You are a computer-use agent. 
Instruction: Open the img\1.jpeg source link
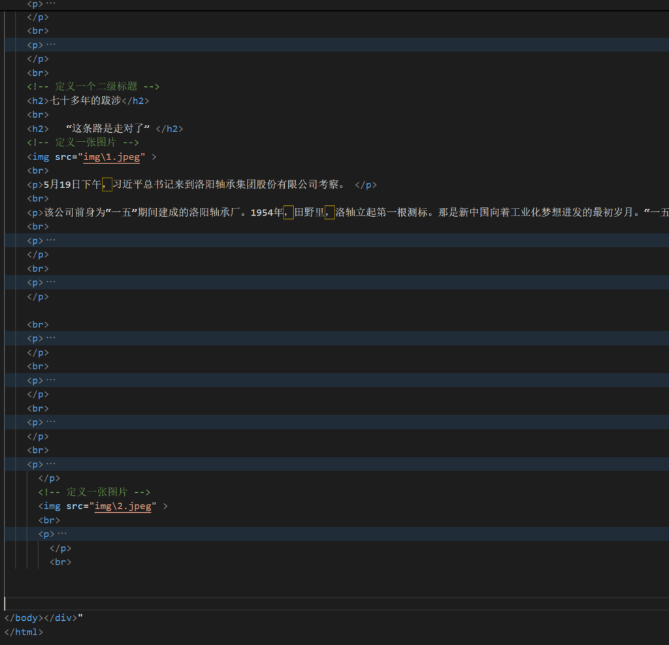tap(111, 157)
